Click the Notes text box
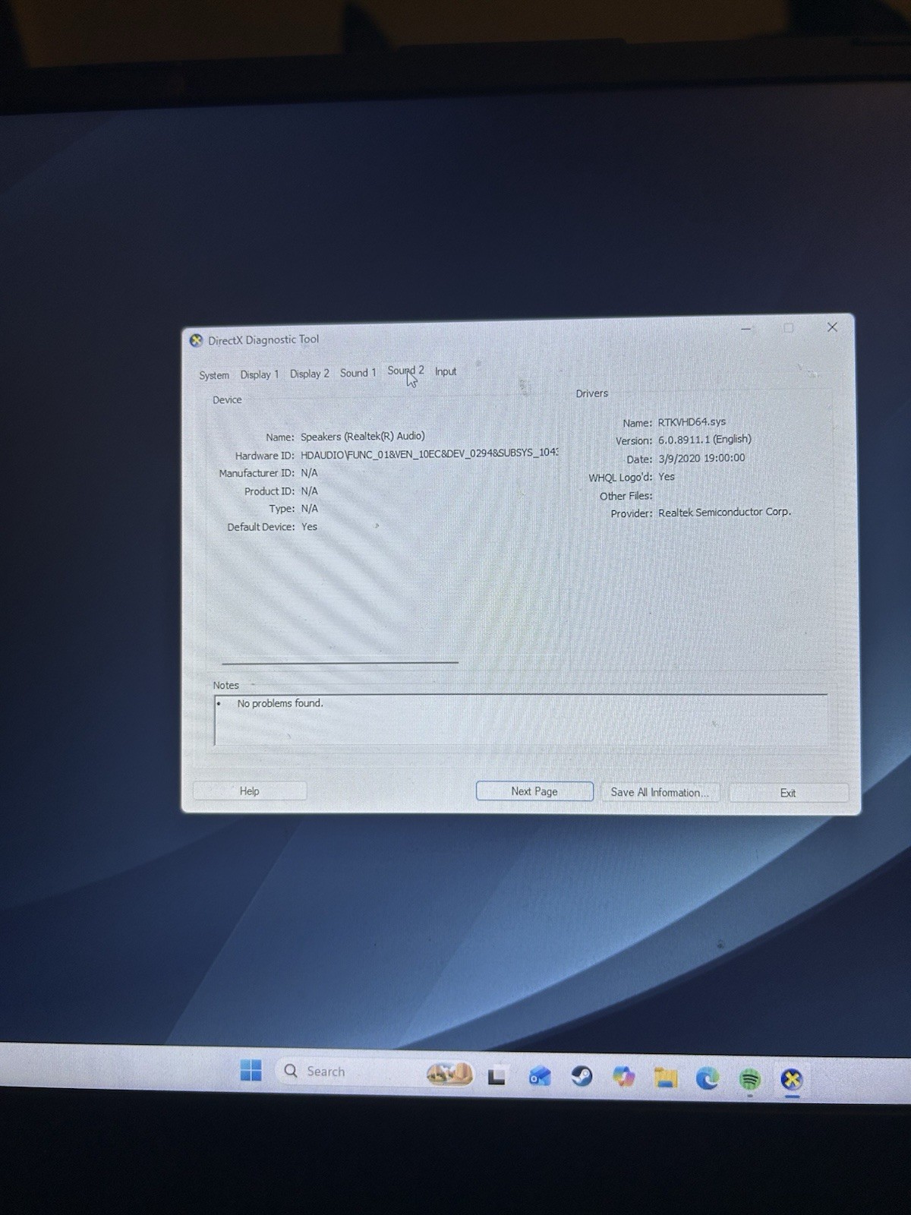The width and height of the screenshot is (911, 1215). tap(521, 719)
